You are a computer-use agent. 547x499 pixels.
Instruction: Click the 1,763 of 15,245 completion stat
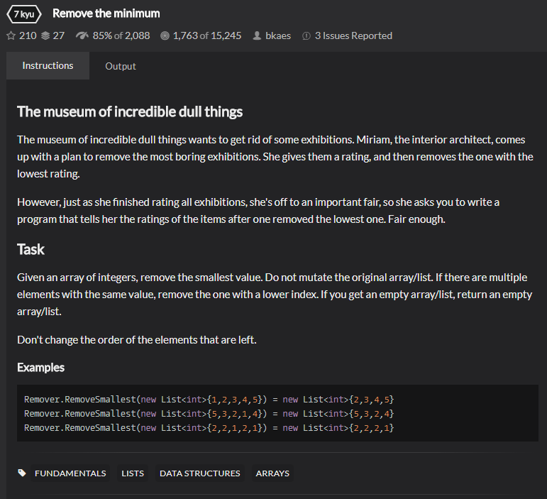pos(207,35)
